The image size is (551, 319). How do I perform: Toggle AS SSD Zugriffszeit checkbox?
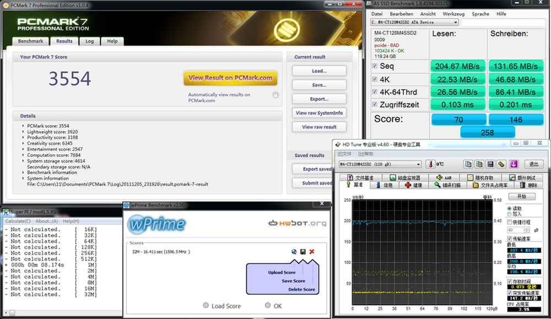point(375,104)
